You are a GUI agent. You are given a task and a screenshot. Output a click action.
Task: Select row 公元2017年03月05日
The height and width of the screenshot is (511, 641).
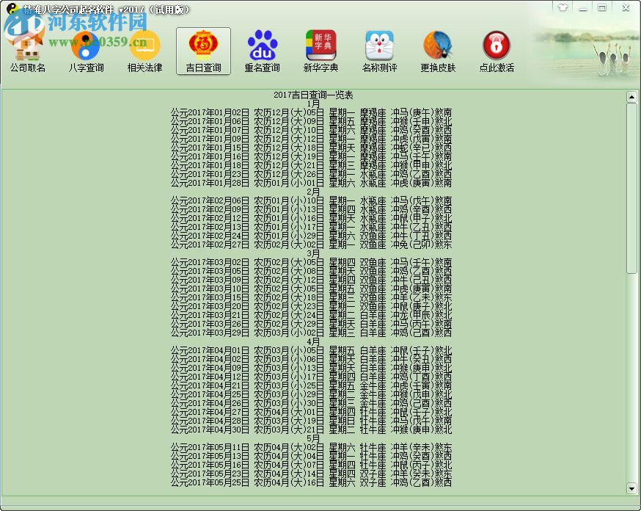(x=312, y=271)
